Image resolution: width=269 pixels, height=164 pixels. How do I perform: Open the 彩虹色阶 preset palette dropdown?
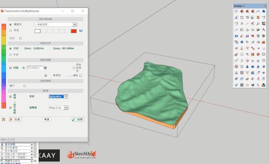click(56, 25)
